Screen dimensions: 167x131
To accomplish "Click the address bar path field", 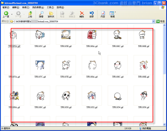I will click(83, 22).
